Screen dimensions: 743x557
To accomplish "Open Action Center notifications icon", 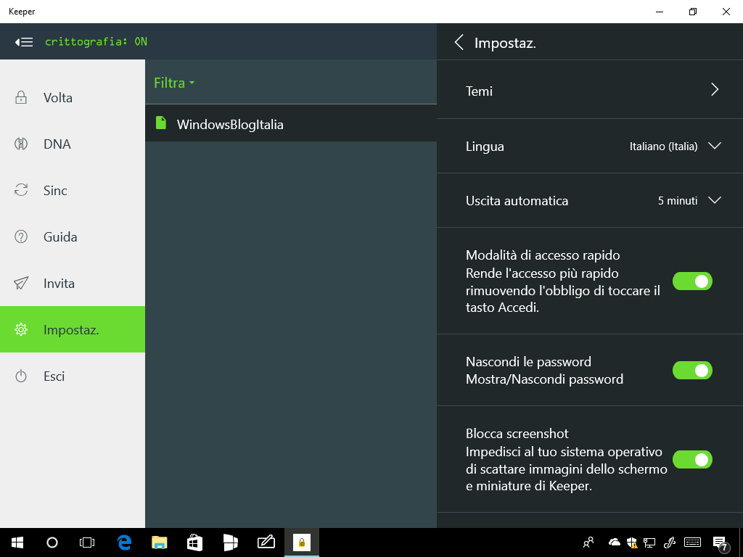I will pyautogui.click(x=720, y=543).
